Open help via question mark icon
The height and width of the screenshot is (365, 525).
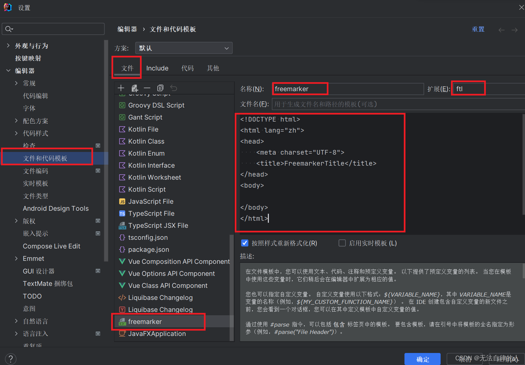point(11,359)
